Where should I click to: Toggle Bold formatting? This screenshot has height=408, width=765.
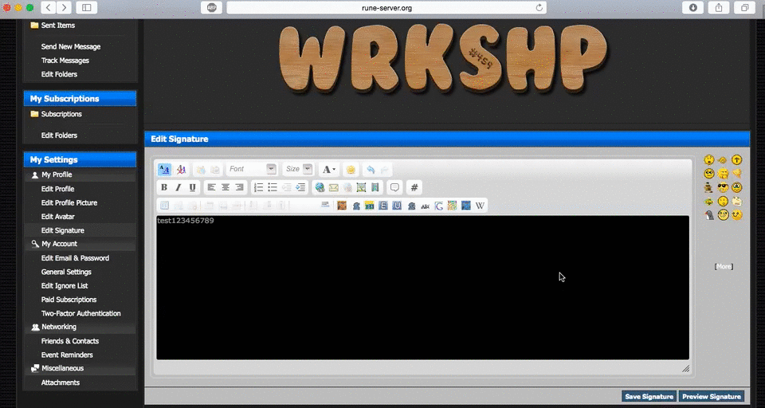(x=164, y=187)
